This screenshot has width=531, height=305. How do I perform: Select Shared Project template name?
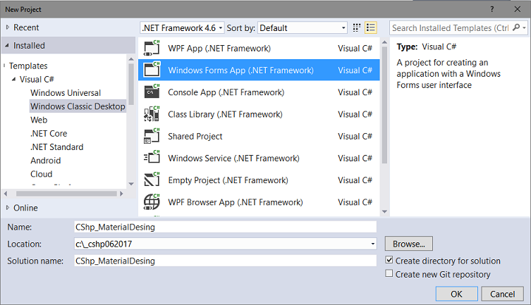(x=195, y=136)
